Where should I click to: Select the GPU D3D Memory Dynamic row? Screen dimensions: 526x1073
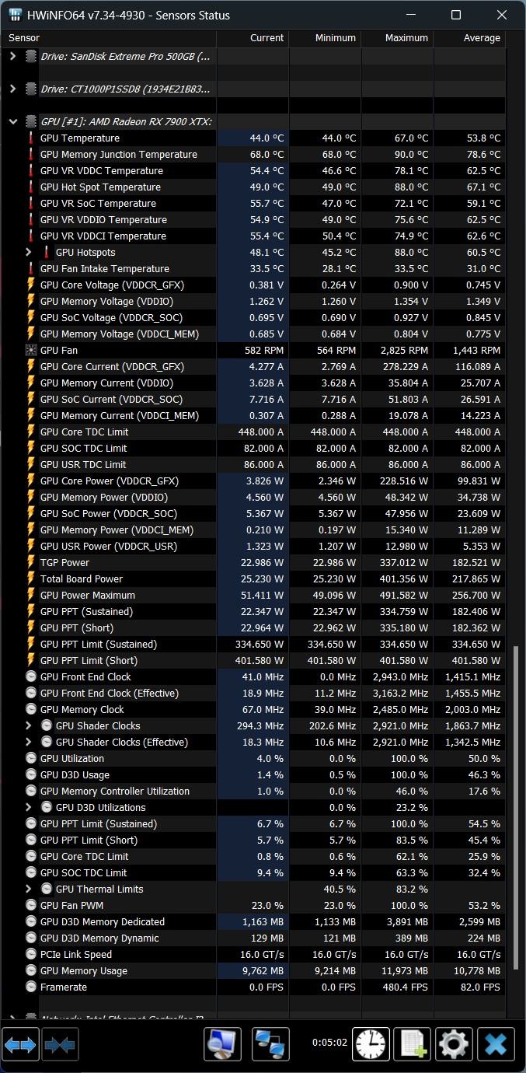254,938
